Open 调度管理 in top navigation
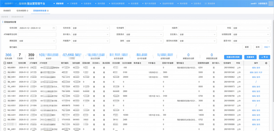Image resolution: width=274 pixels, height=131 pixels. (x=60, y=3)
